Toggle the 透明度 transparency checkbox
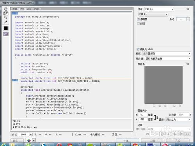Image resolution: width=195 pixels, height=146 pixels. [138, 19]
